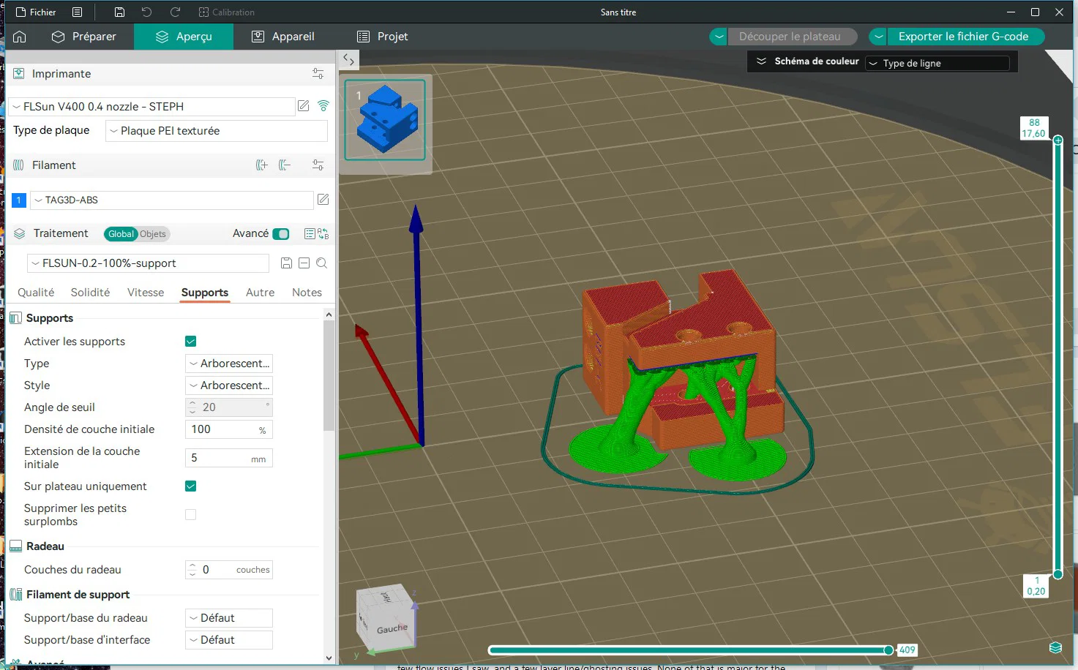Screen dimensions: 1078x670
Task: Open the Fichier menu
Action: point(36,12)
